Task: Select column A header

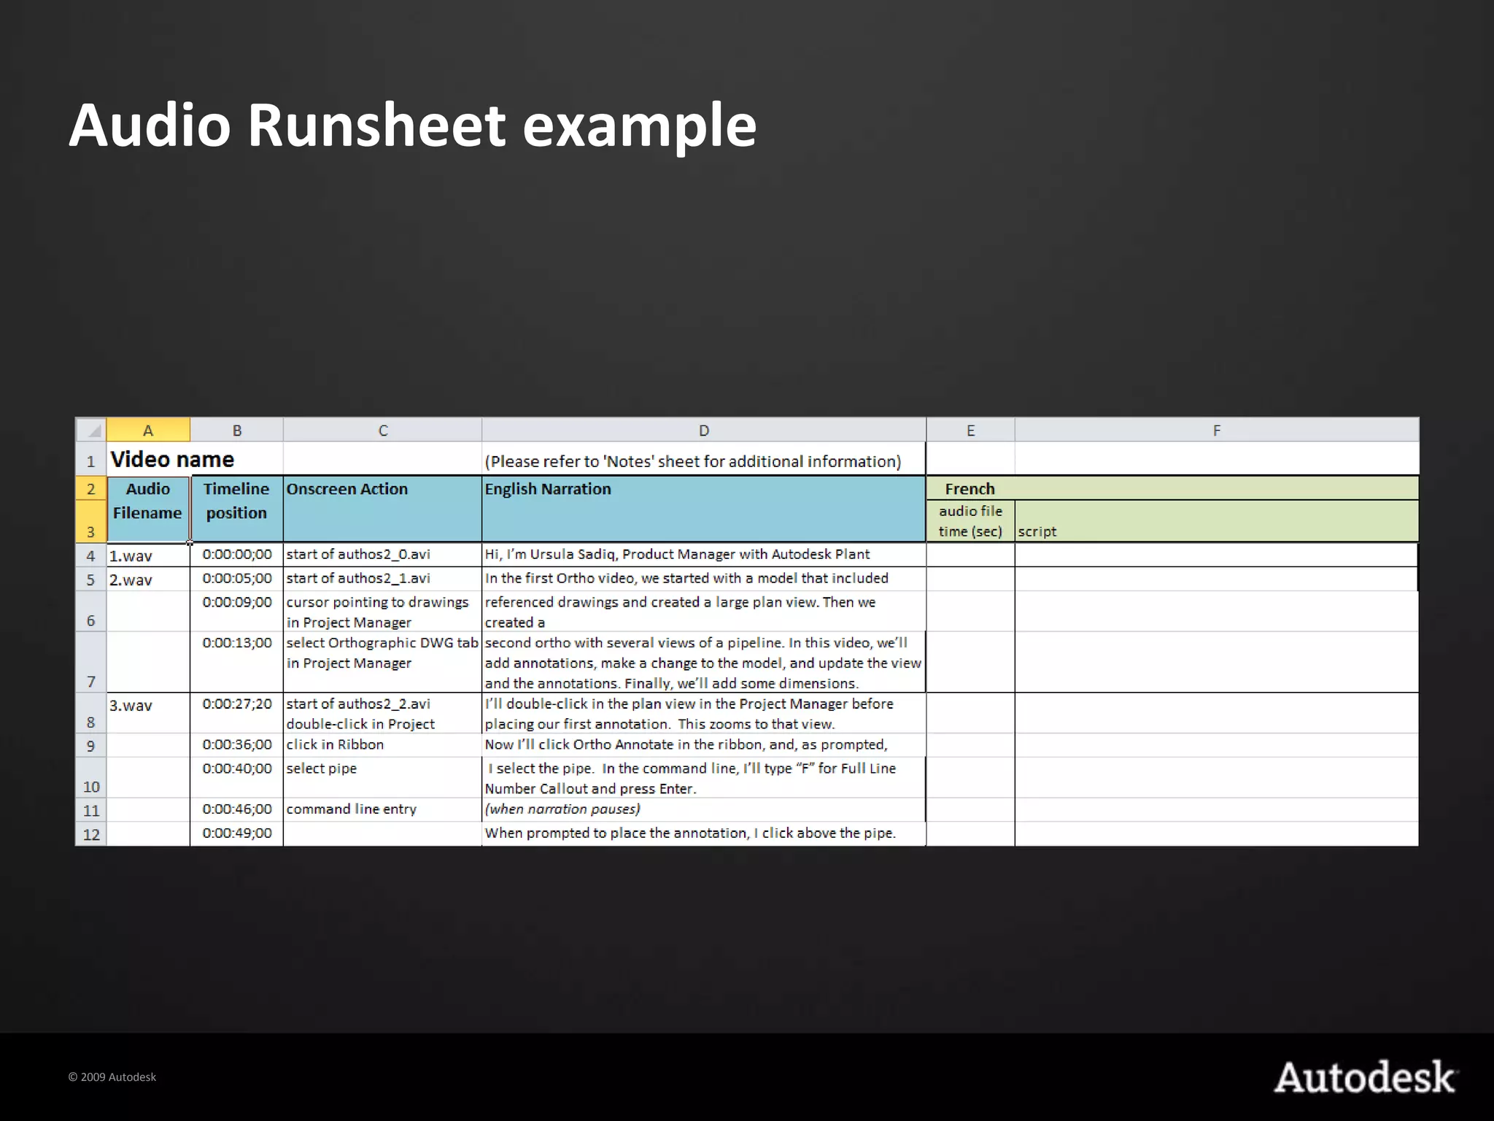Action: [148, 431]
